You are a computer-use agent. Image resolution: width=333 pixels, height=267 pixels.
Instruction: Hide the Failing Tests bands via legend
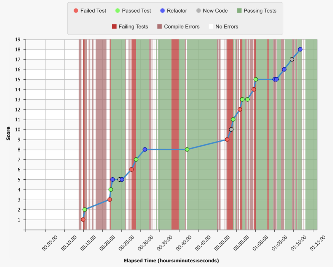[x=130, y=27]
